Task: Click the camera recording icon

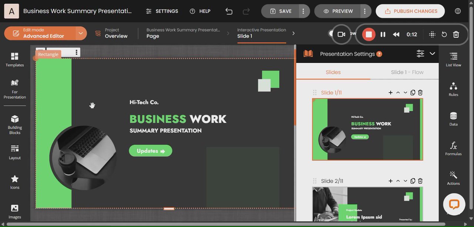Action: 341,34
